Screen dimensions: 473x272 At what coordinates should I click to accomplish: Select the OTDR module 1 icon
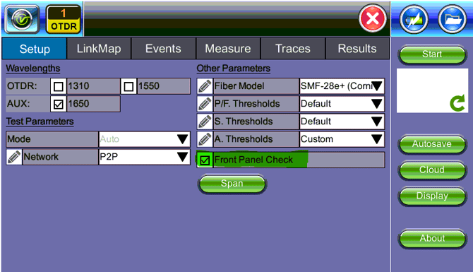[64, 19]
